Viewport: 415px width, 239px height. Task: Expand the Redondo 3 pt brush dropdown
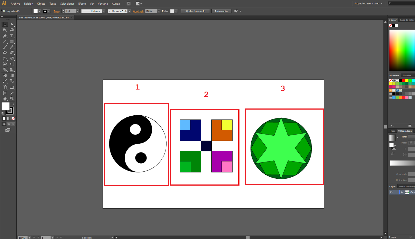coord(129,11)
